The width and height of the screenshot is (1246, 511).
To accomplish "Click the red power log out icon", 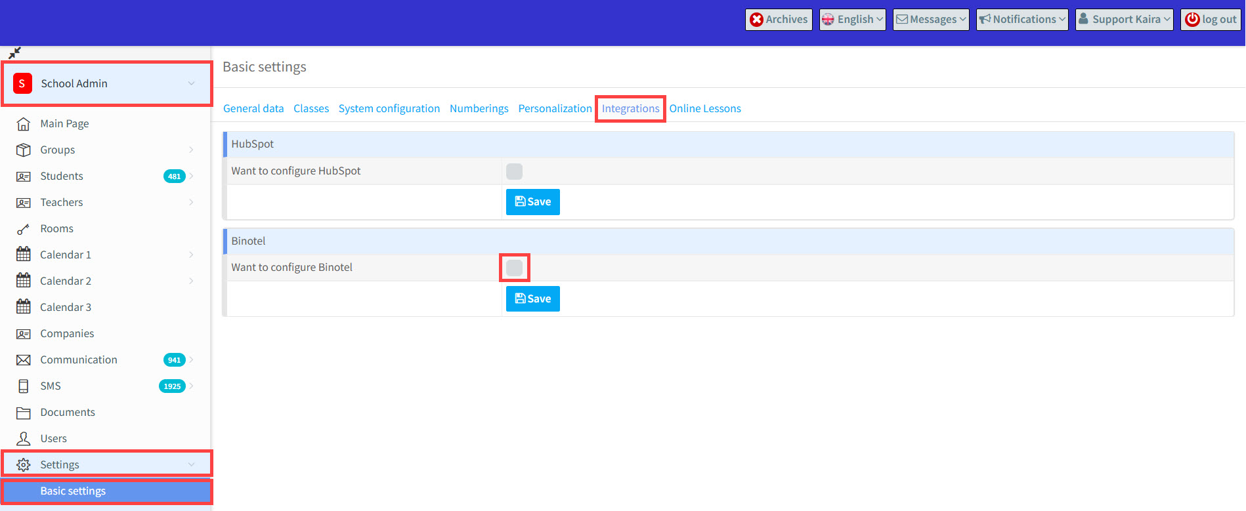I will click(x=1193, y=20).
